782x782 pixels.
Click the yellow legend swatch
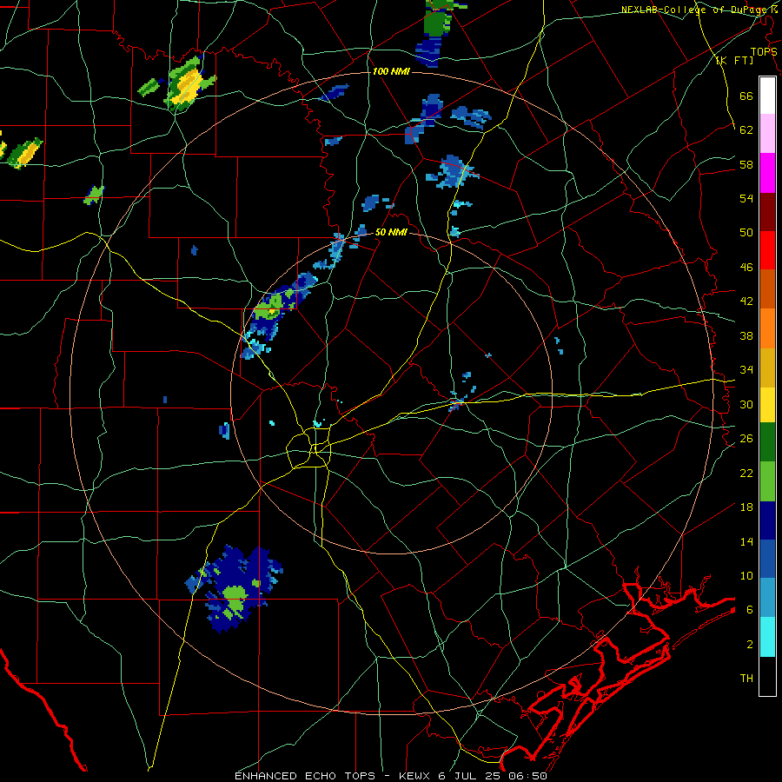point(767,405)
